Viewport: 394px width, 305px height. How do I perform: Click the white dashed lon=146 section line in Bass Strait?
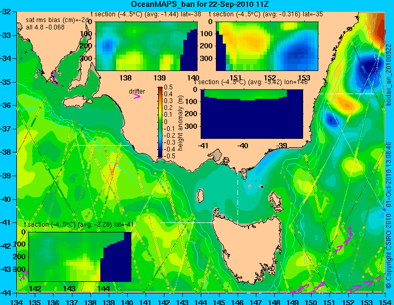point(237,194)
